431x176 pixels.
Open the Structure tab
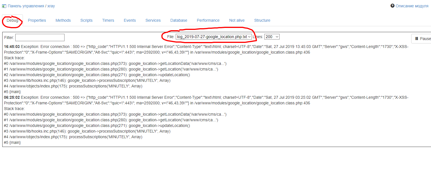click(262, 20)
